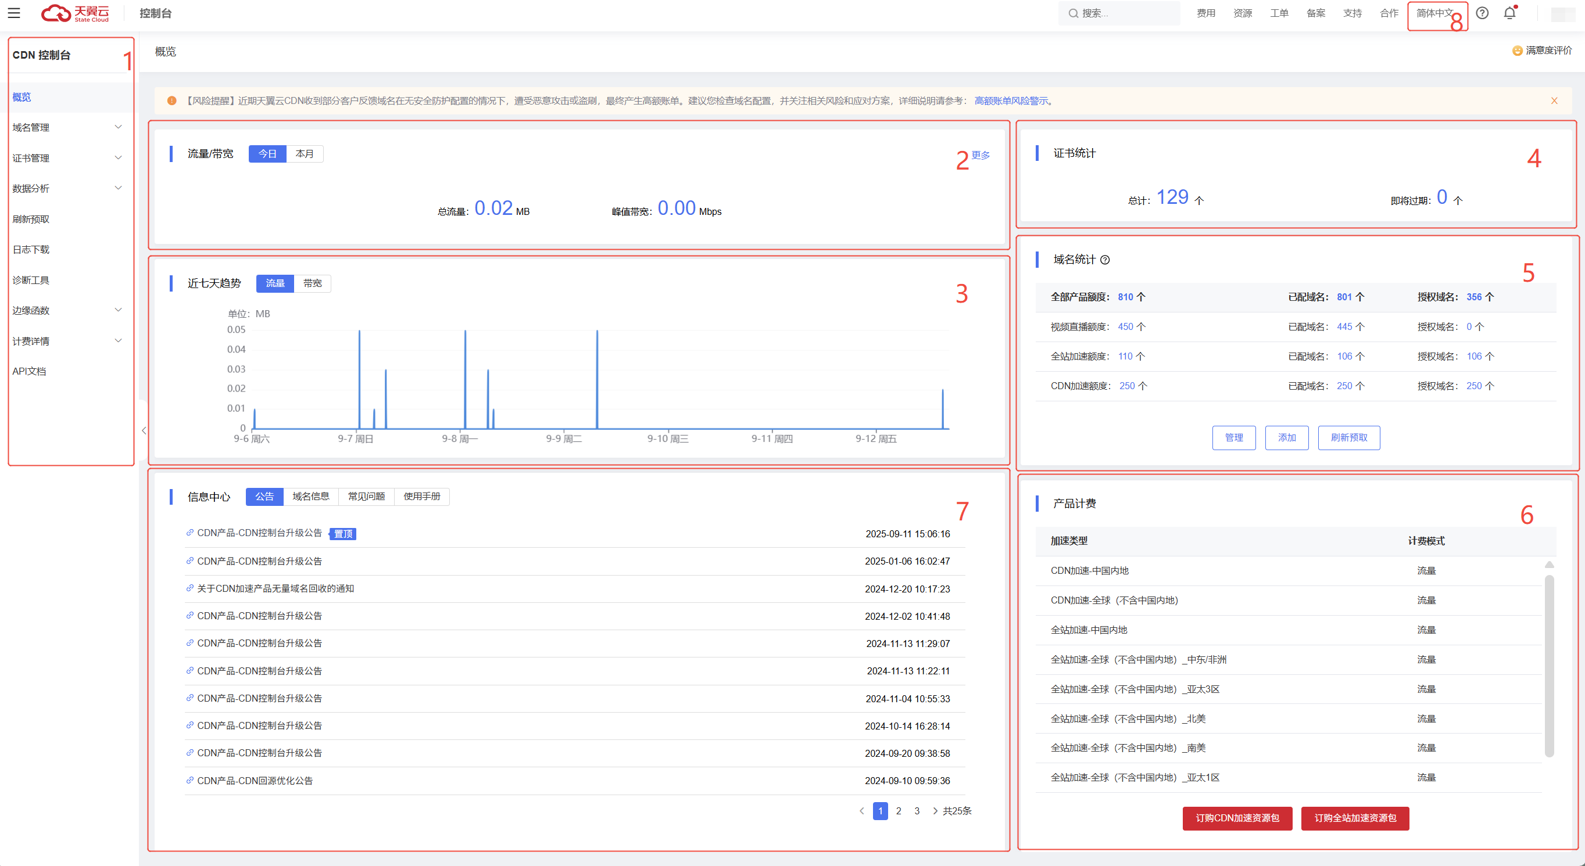Select 今日 in traffic/bandwidth panel
The height and width of the screenshot is (866, 1585).
267,154
